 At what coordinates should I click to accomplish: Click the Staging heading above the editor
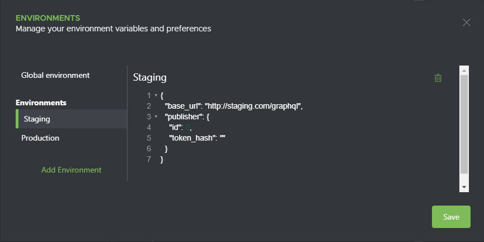tap(150, 77)
